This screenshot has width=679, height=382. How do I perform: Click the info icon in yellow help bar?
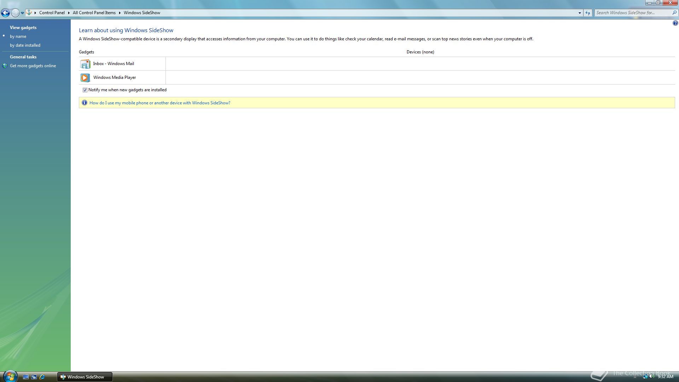pos(85,103)
